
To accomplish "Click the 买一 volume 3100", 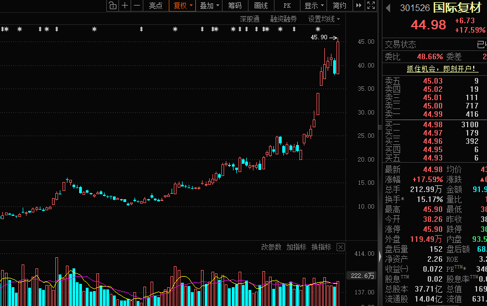I will [470, 125].
